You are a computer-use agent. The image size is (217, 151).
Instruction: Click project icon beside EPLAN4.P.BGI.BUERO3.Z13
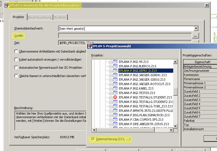click(115, 66)
